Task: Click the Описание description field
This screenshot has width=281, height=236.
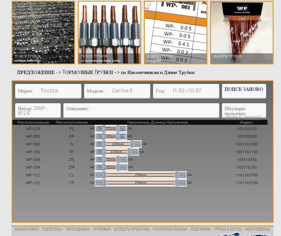Action: [141, 110]
